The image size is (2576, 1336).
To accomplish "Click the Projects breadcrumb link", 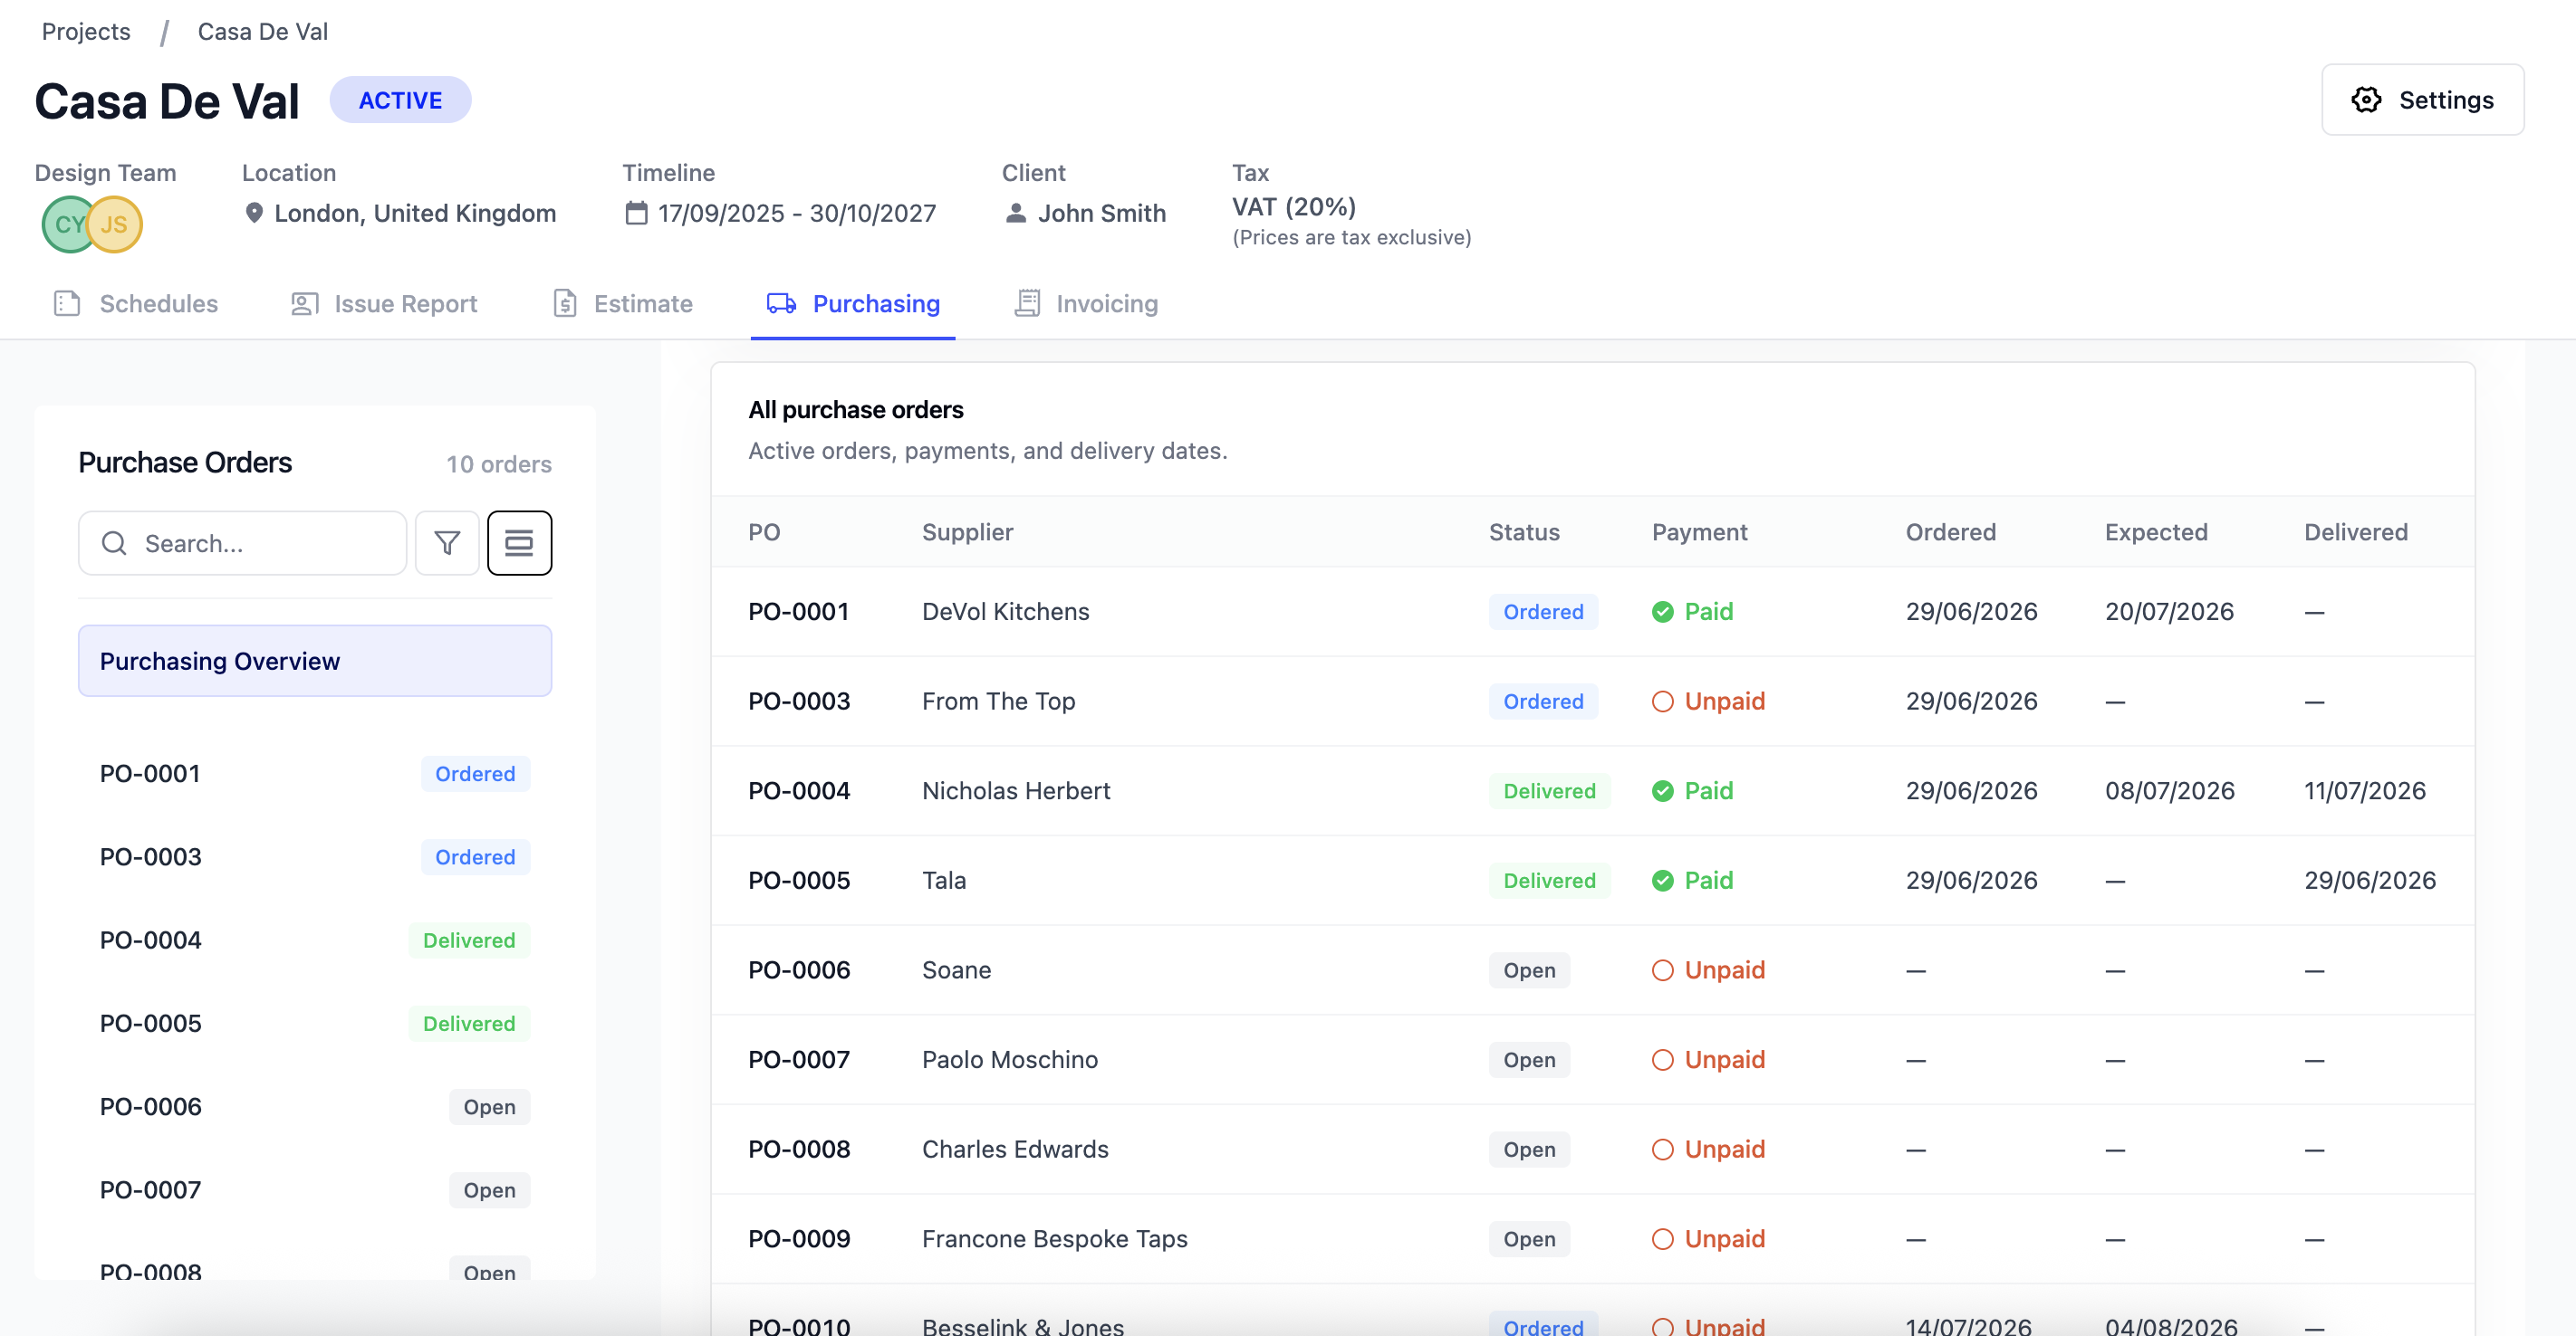I will pyautogui.click(x=86, y=31).
